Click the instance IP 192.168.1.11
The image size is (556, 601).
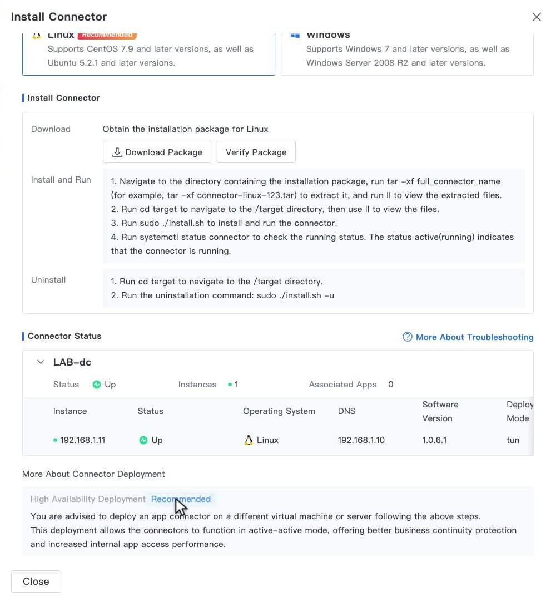tap(82, 440)
